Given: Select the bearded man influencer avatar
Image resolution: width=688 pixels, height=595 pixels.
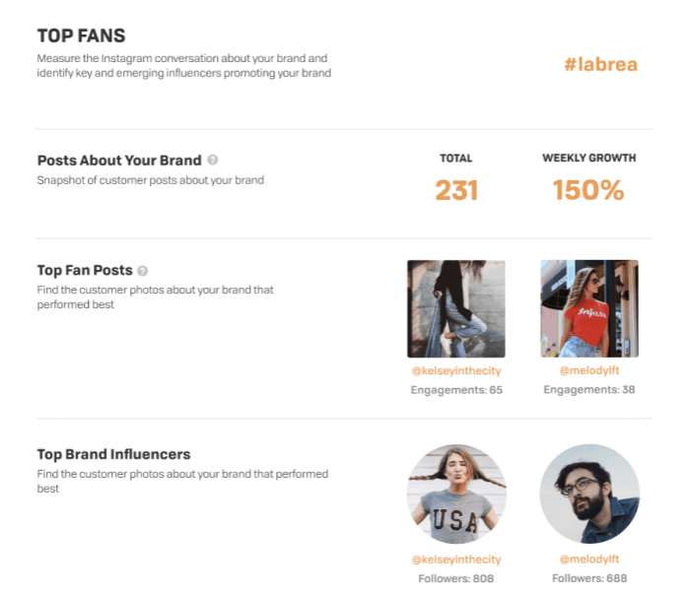Looking at the screenshot, I should [x=589, y=495].
